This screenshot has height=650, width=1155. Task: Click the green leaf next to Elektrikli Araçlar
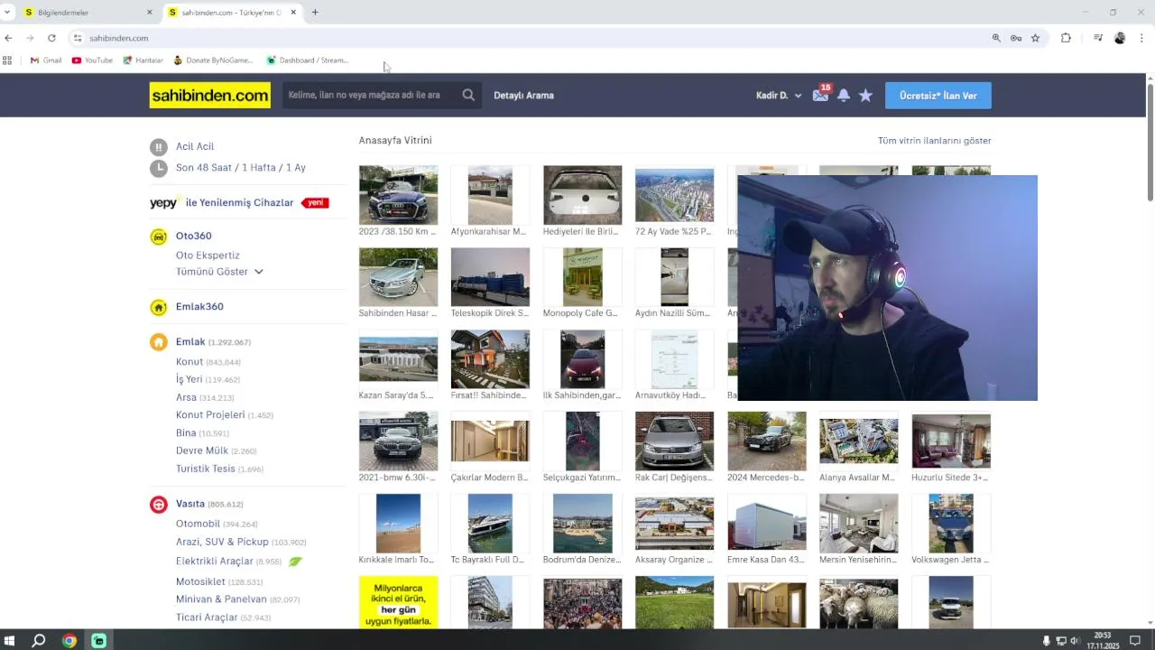(x=295, y=562)
